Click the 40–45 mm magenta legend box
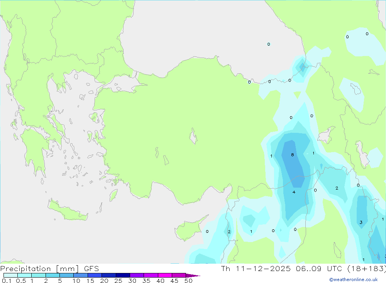Image resolution: width=386 pixels, height=283 pixels. pos(165,275)
